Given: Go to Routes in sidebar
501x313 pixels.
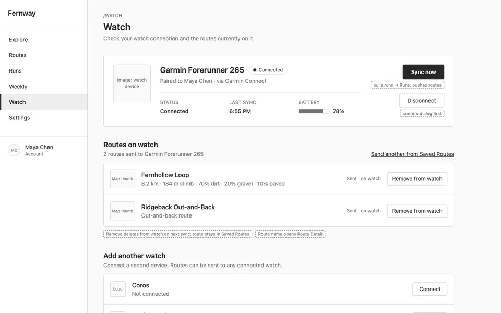Looking at the screenshot, I should [x=43, y=55].
